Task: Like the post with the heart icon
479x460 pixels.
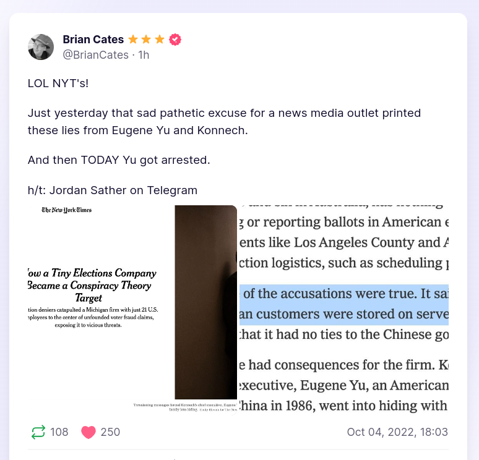Action: [x=88, y=432]
